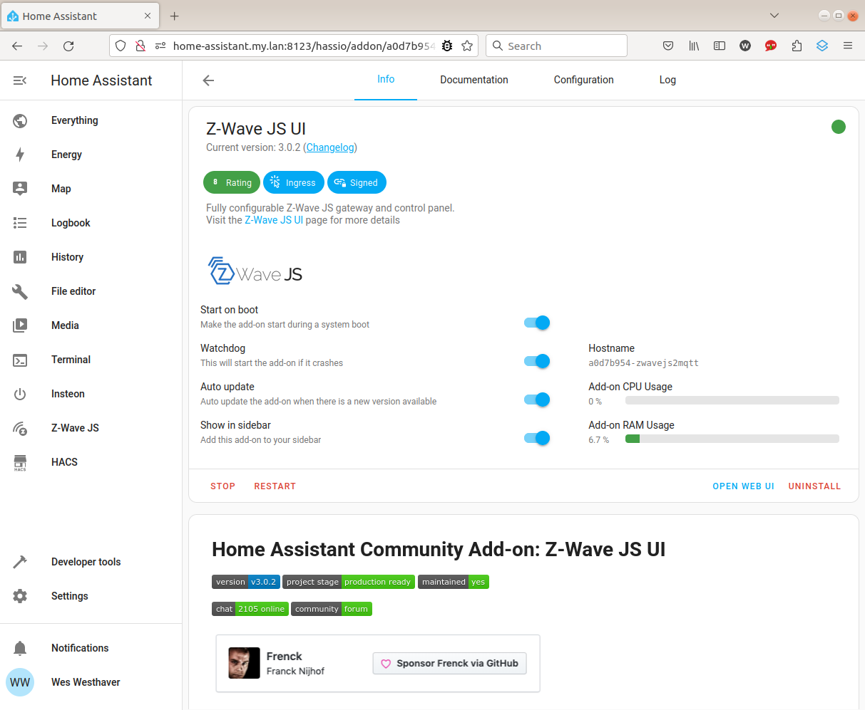This screenshot has height=710, width=865.
Task: Click the RESTART add-on button
Action: click(275, 486)
